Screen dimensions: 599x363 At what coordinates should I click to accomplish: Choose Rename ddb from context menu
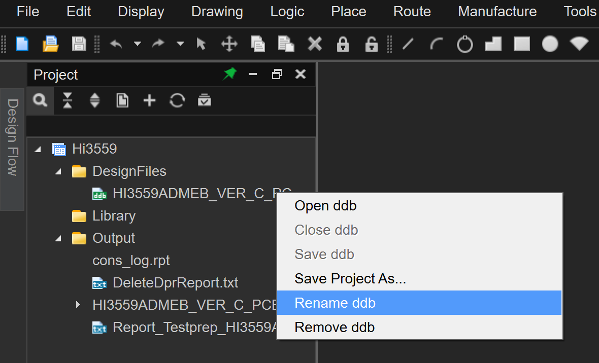pos(335,303)
